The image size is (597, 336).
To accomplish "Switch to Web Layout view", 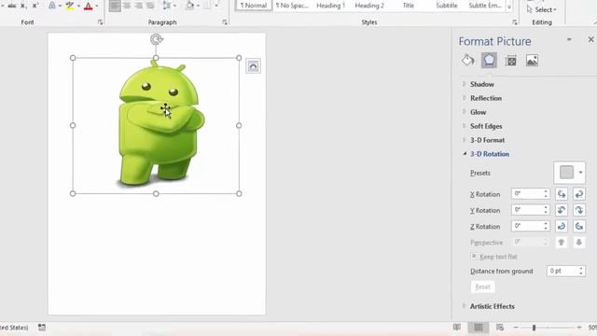I will [x=500, y=327].
